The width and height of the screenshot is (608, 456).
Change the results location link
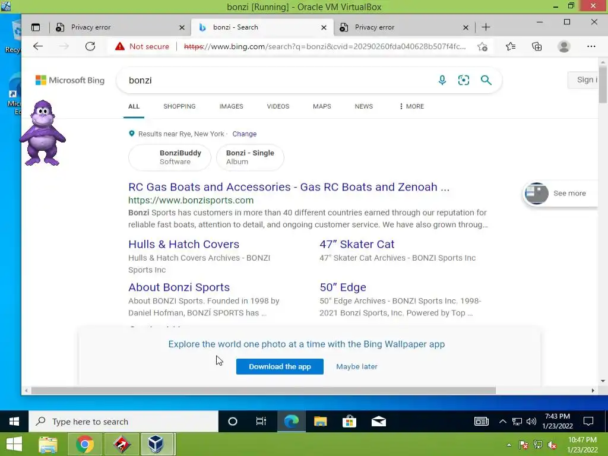click(x=244, y=134)
